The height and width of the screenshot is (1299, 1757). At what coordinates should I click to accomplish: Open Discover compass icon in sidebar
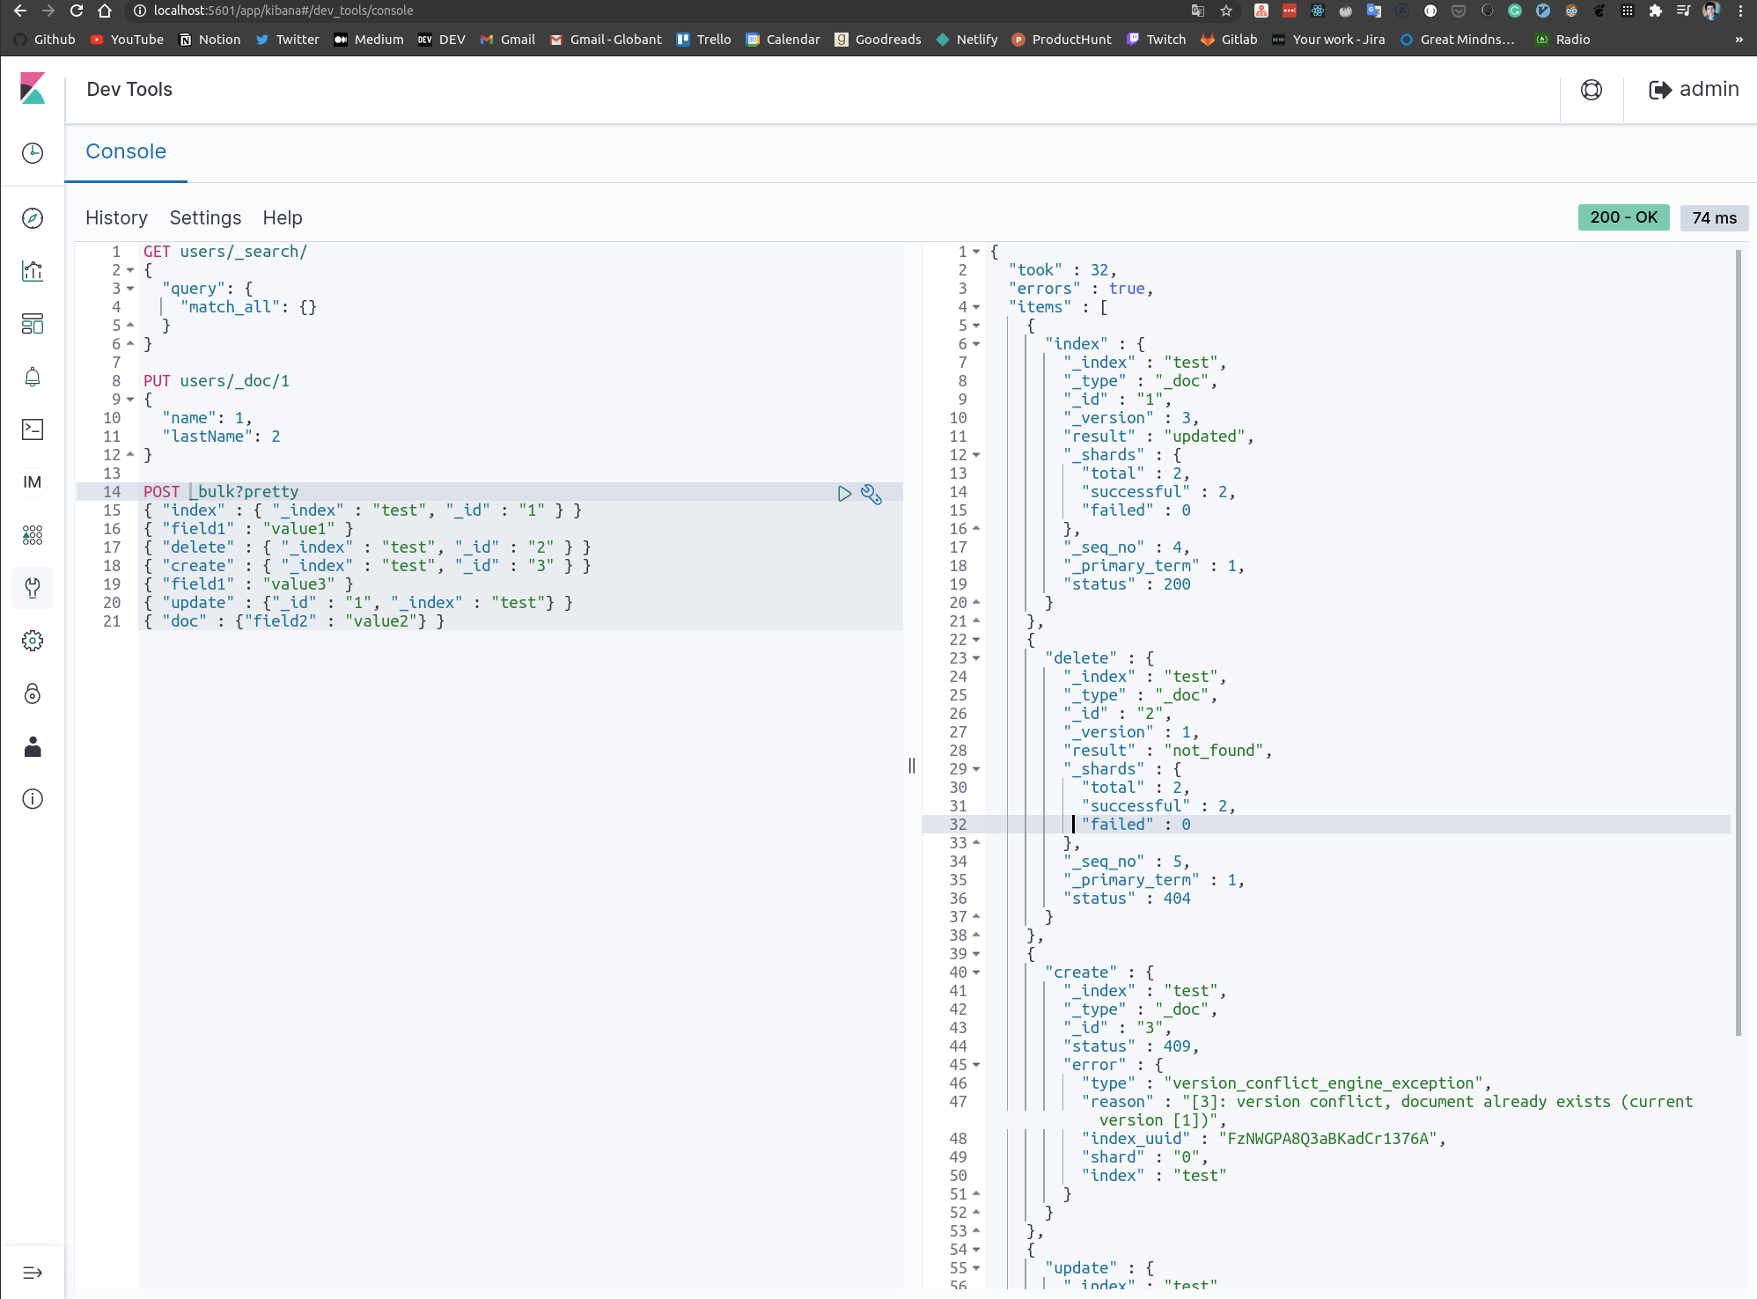click(33, 218)
